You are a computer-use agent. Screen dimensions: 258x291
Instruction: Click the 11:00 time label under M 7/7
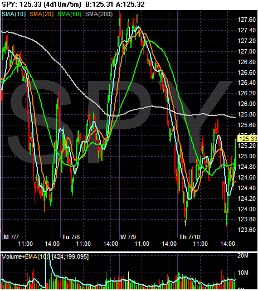click(x=26, y=244)
